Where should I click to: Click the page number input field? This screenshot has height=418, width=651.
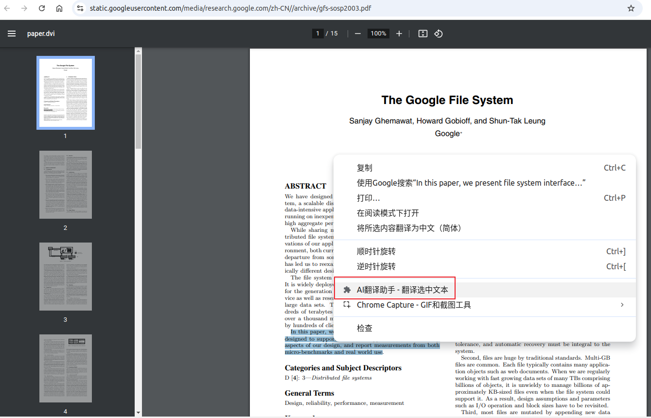pos(318,34)
